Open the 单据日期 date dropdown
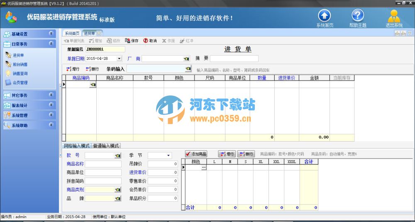This screenshot has width=415, height=222. [119, 59]
